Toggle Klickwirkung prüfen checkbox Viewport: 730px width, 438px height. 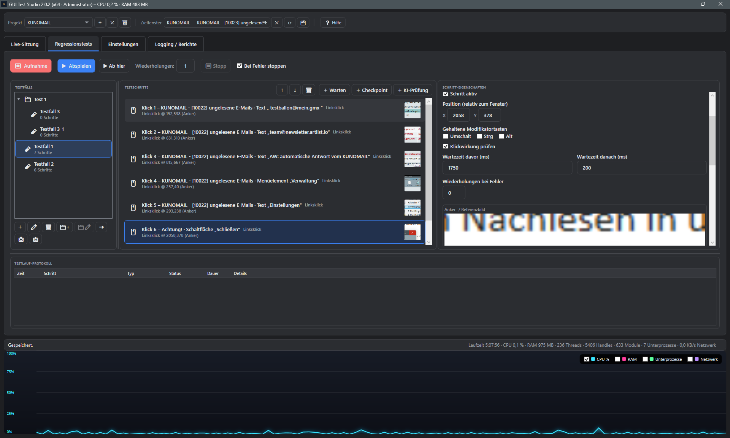[446, 146]
